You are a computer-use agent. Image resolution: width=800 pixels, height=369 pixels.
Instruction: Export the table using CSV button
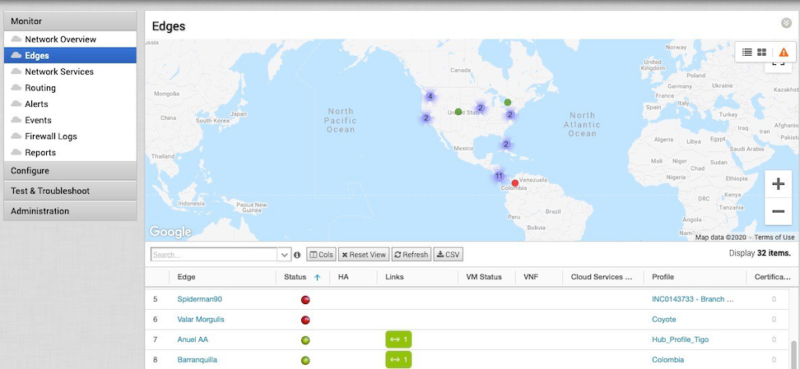tap(448, 255)
